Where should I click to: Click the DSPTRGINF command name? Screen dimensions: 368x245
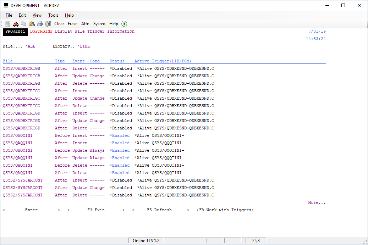(41, 32)
